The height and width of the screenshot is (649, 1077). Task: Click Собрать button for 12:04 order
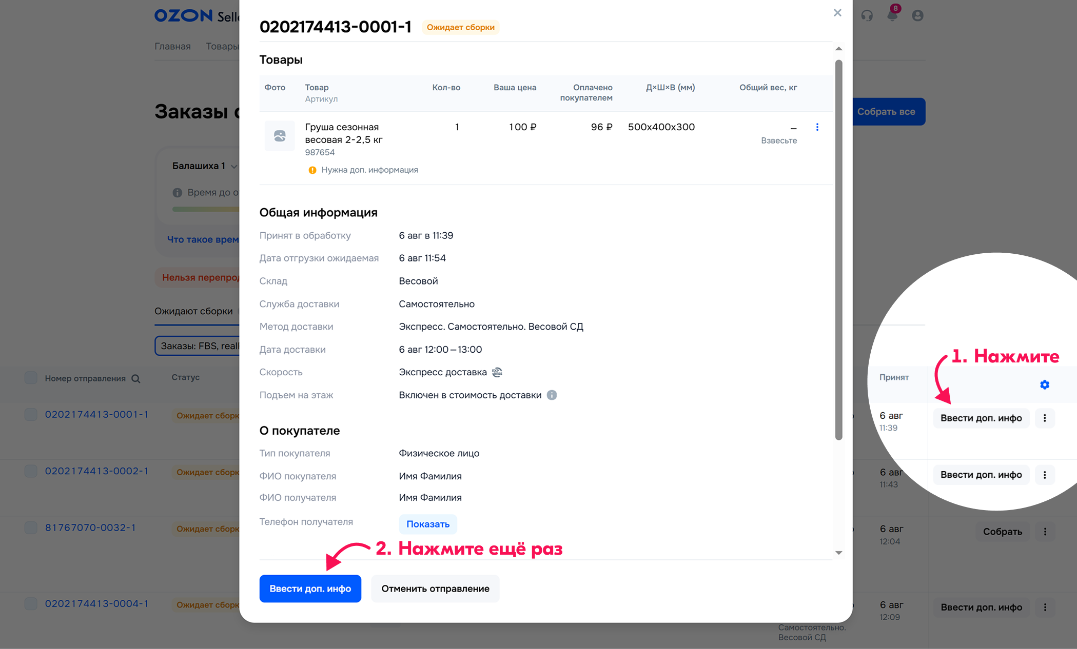click(x=1002, y=532)
